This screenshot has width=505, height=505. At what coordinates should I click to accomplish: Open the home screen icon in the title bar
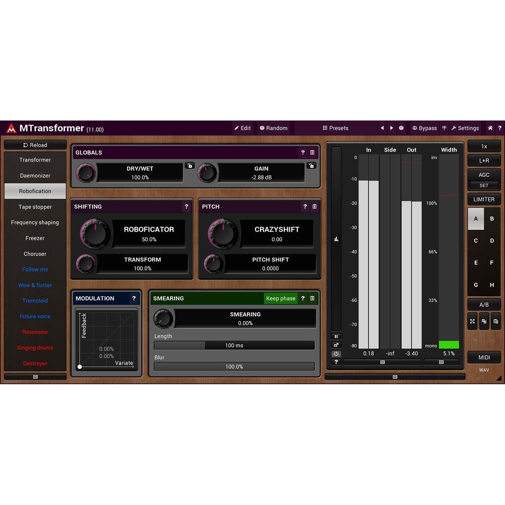[x=490, y=128]
